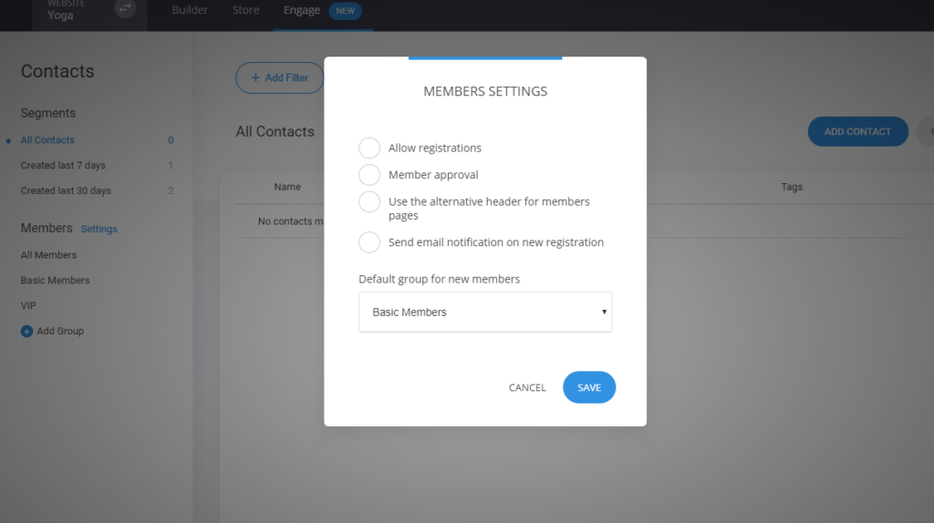Show contacts created last 7 days
The image size is (934, 523).
63,166
